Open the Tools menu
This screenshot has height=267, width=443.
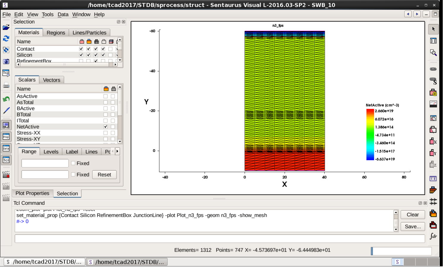pos(48,14)
